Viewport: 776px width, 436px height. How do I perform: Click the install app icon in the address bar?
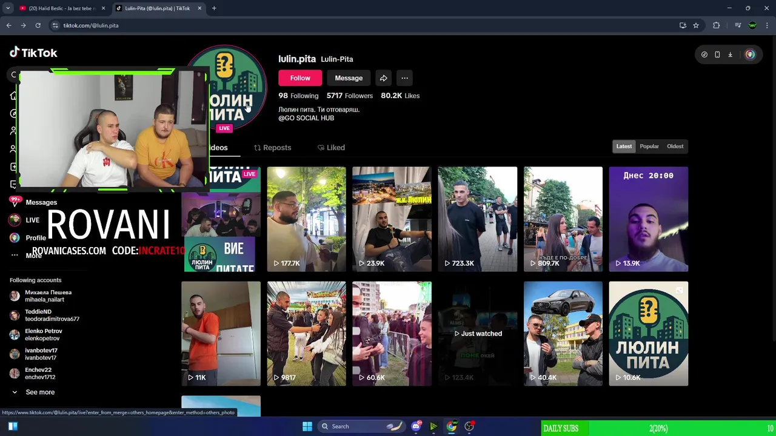[x=683, y=25]
